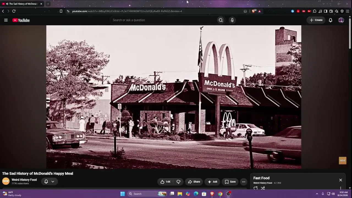Click the McDonald's video player frame
Image resolution: width=352 pixels, height=198 pixels.
tap(174, 97)
